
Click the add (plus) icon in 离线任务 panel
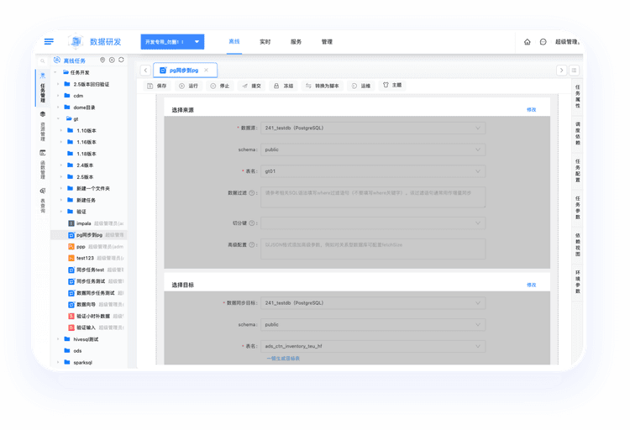[x=112, y=60]
